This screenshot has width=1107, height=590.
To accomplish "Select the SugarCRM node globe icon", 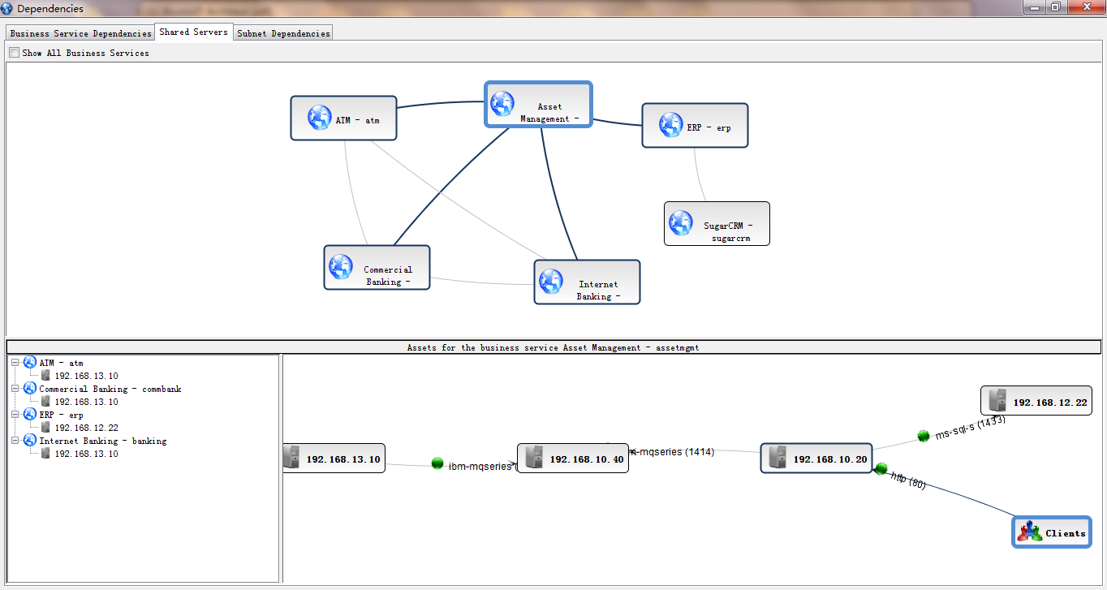I will 680,222.
